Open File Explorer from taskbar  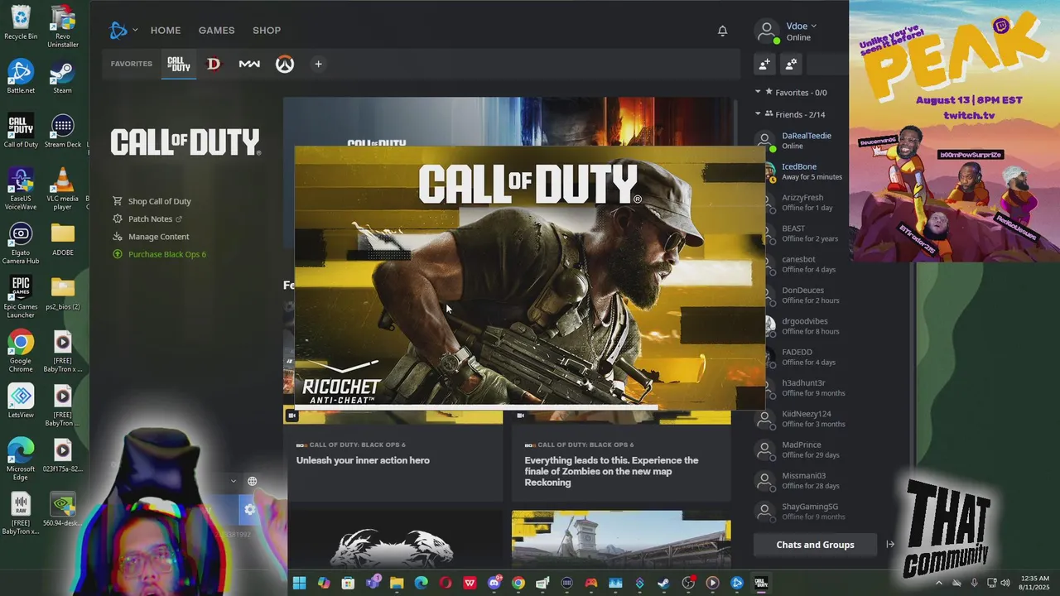pyautogui.click(x=397, y=583)
